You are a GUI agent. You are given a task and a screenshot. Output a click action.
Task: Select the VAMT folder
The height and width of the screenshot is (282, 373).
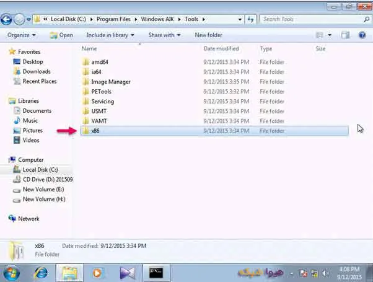(x=99, y=121)
